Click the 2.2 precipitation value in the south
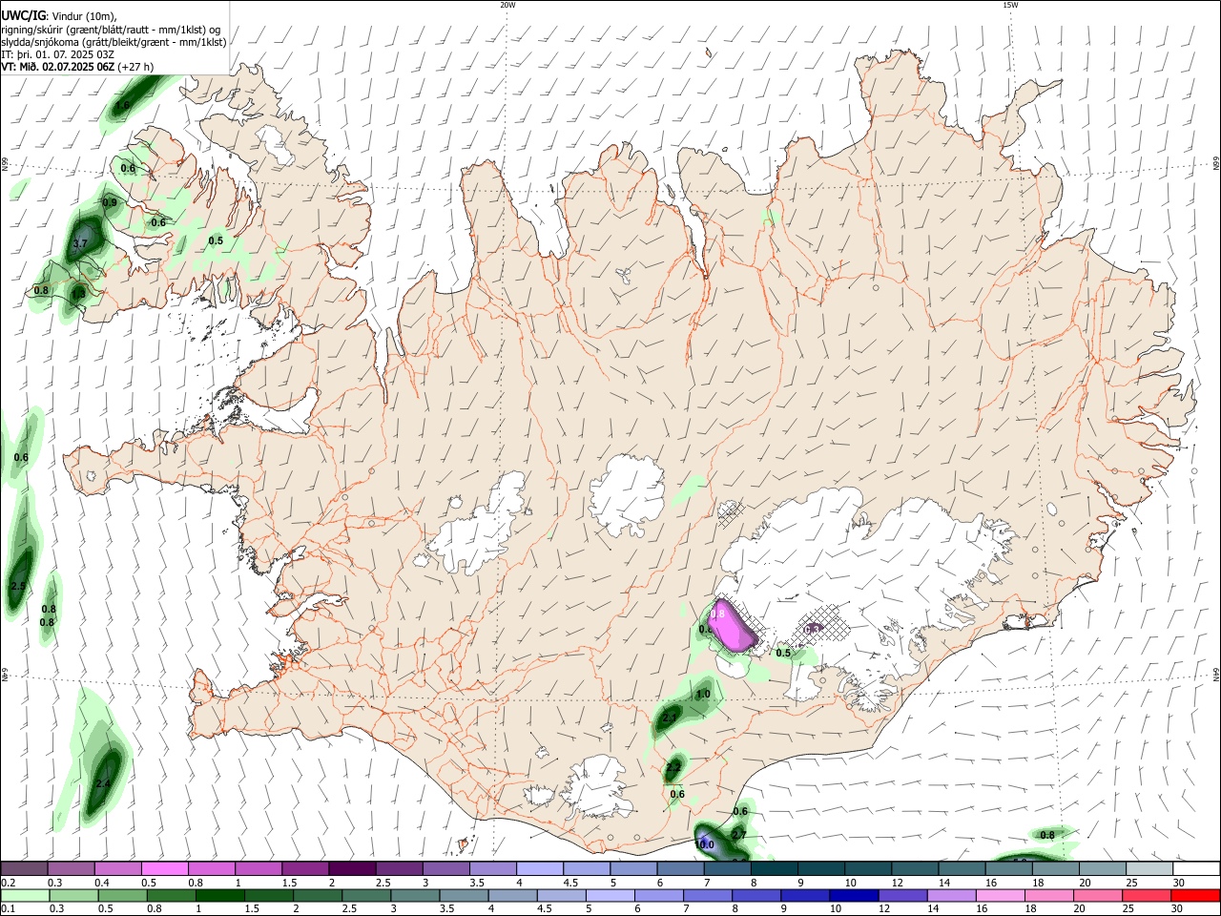This screenshot has width=1221, height=916. (673, 767)
